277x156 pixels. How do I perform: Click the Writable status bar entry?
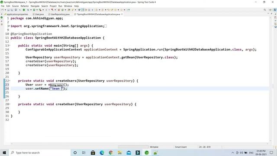154,147
